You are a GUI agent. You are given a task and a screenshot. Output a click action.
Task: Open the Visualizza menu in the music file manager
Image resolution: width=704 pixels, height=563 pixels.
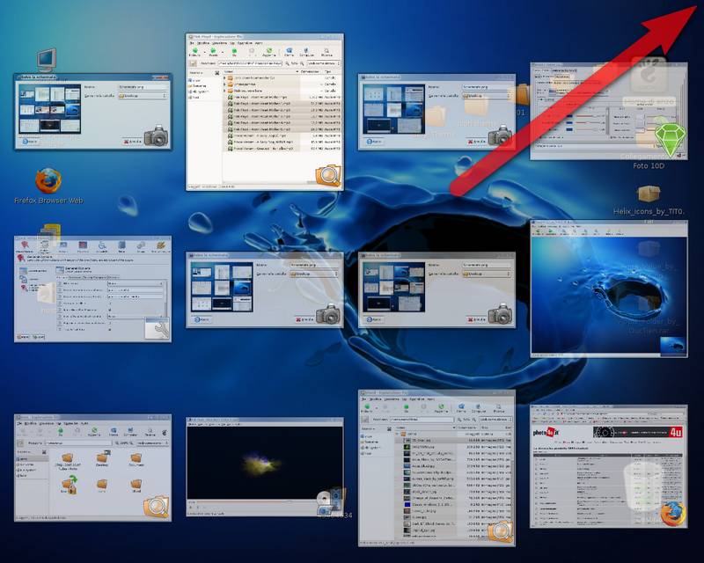tap(220, 43)
